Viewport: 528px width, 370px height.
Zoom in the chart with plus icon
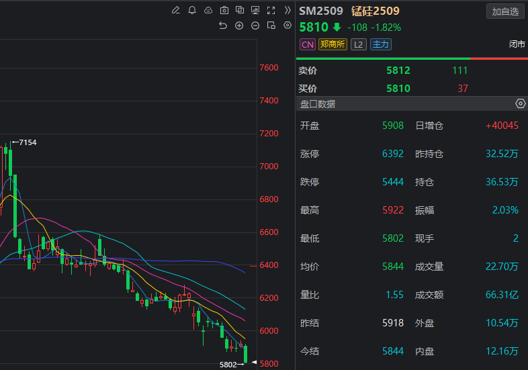point(239,26)
